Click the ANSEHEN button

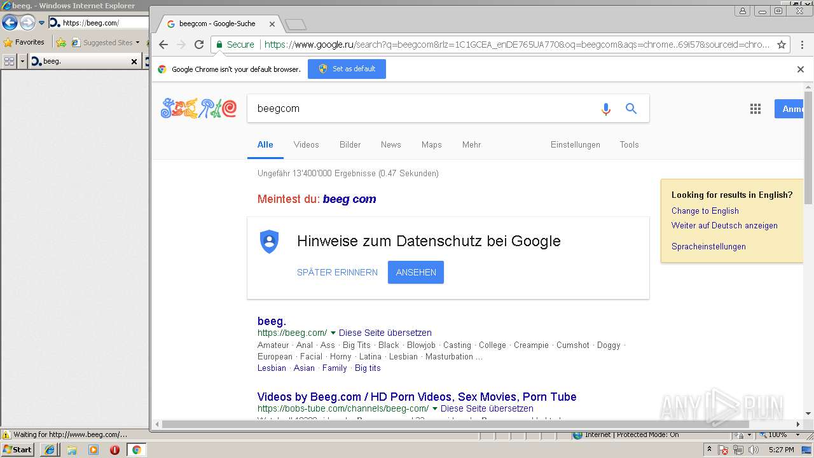(x=416, y=272)
